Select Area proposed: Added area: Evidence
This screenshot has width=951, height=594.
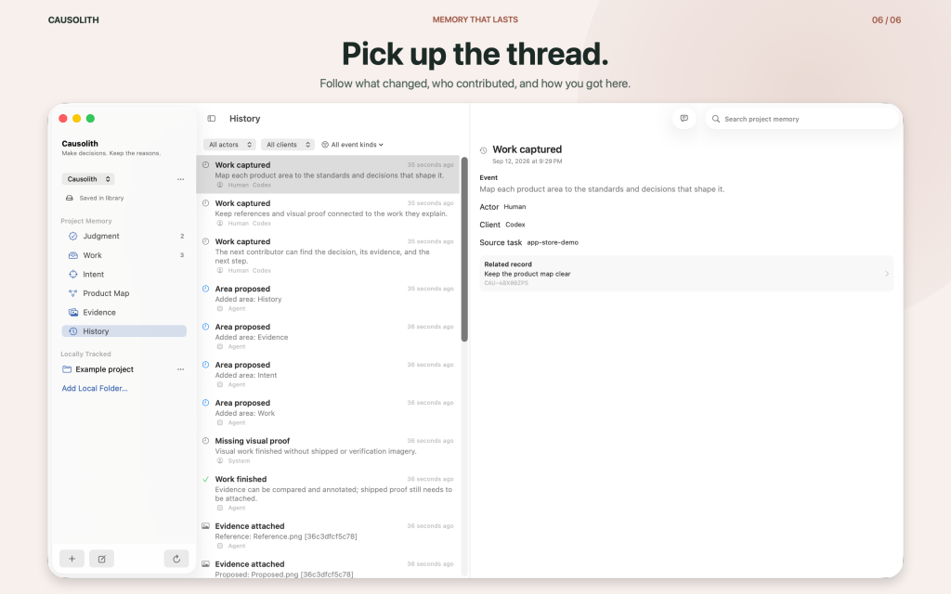coord(328,336)
